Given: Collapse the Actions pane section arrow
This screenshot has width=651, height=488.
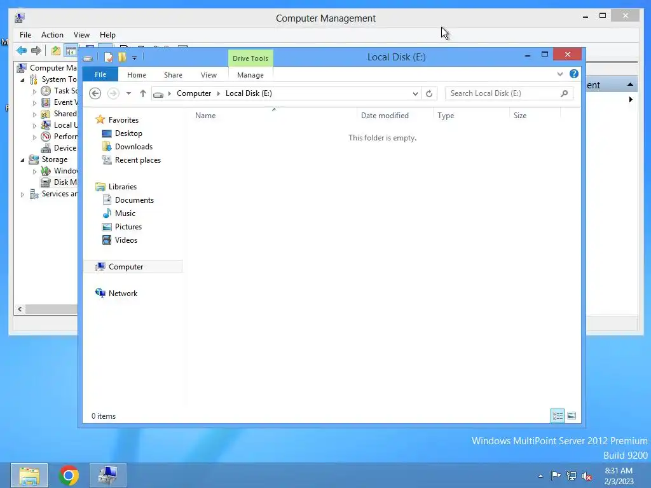Looking at the screenshot, I should (630, 85).
